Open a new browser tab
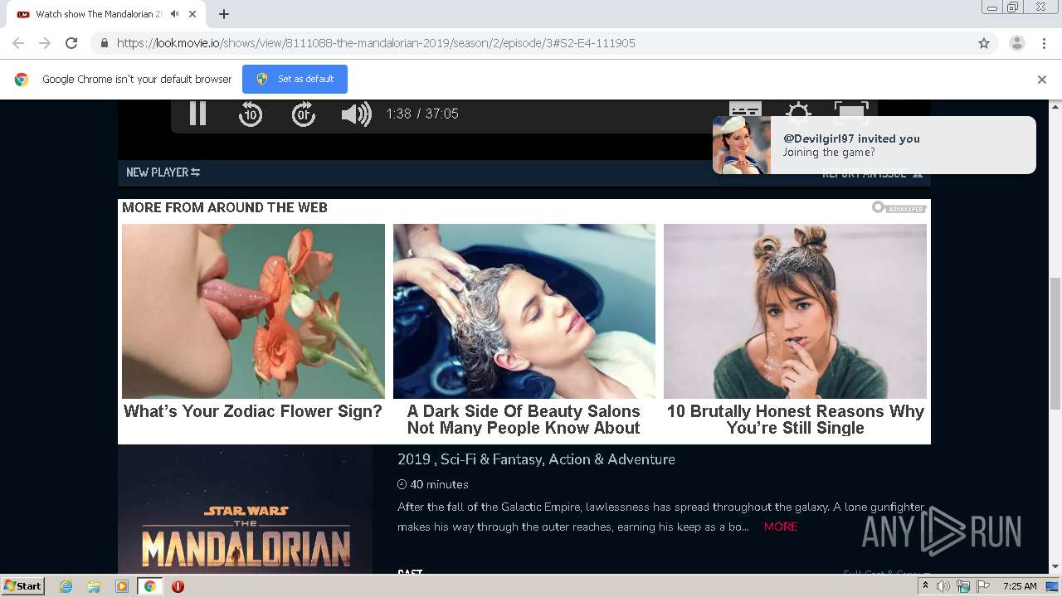 224,14
